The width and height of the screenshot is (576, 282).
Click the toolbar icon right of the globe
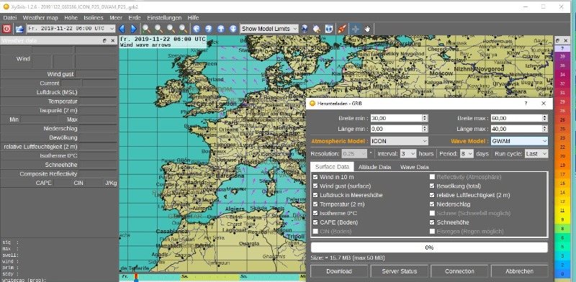coord(317,29)
